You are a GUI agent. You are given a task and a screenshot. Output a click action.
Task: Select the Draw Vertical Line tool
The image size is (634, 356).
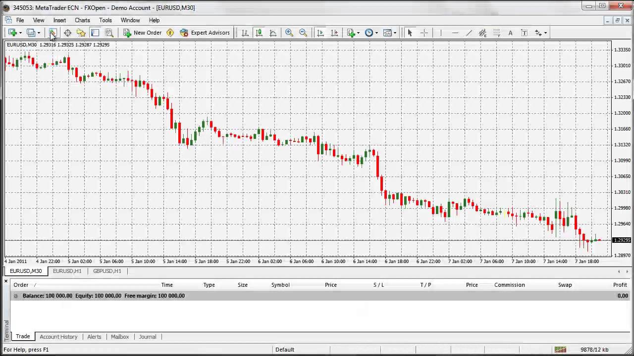click(x=440, y=33)
